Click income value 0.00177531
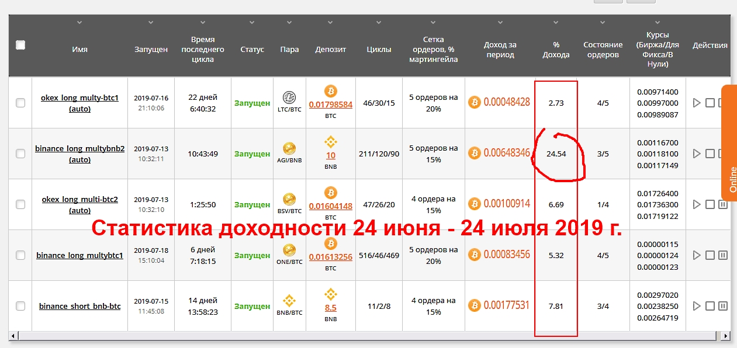The image size is (737, 348). click(x=507, y=305)
